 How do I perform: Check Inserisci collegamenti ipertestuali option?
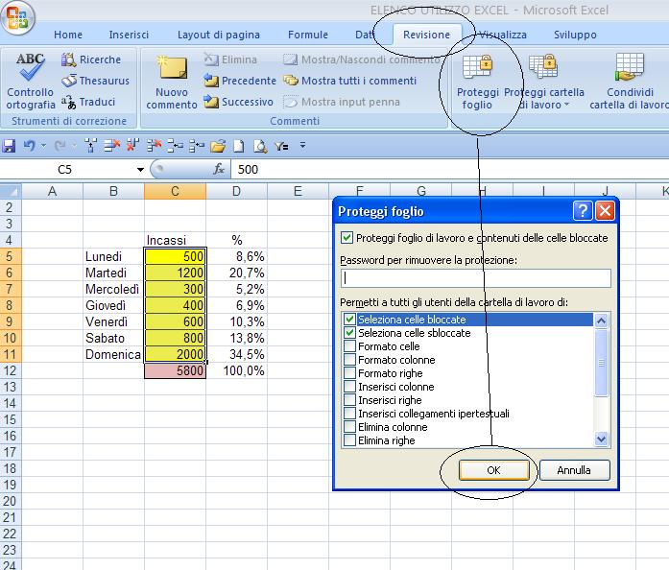click(350, 414)
